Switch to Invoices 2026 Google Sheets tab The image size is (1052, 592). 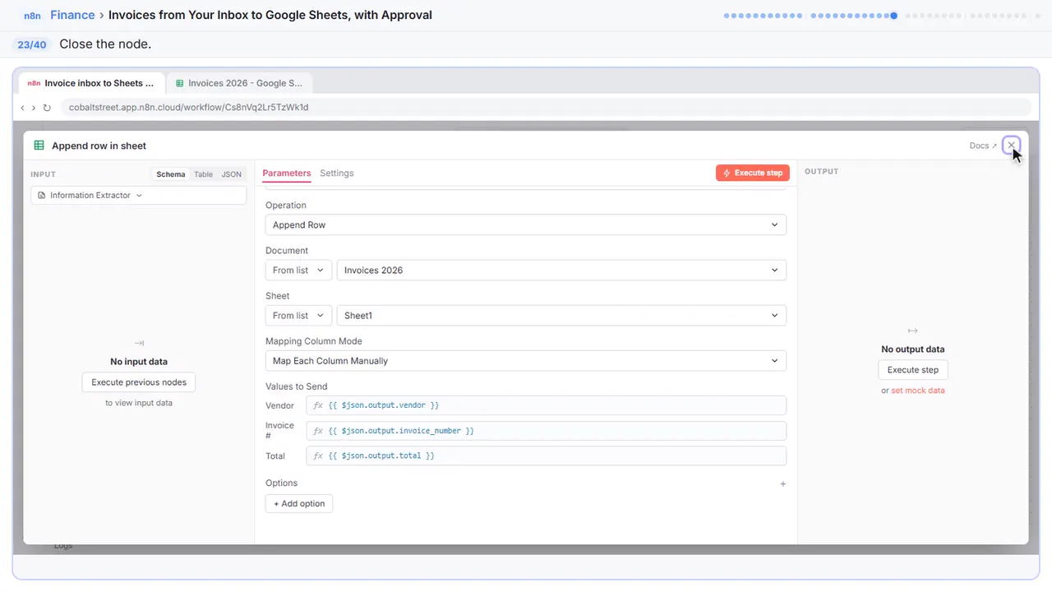(x=238, y=83)
